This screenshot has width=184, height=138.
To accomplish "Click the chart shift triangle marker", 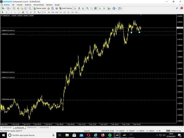I will 141,15.
